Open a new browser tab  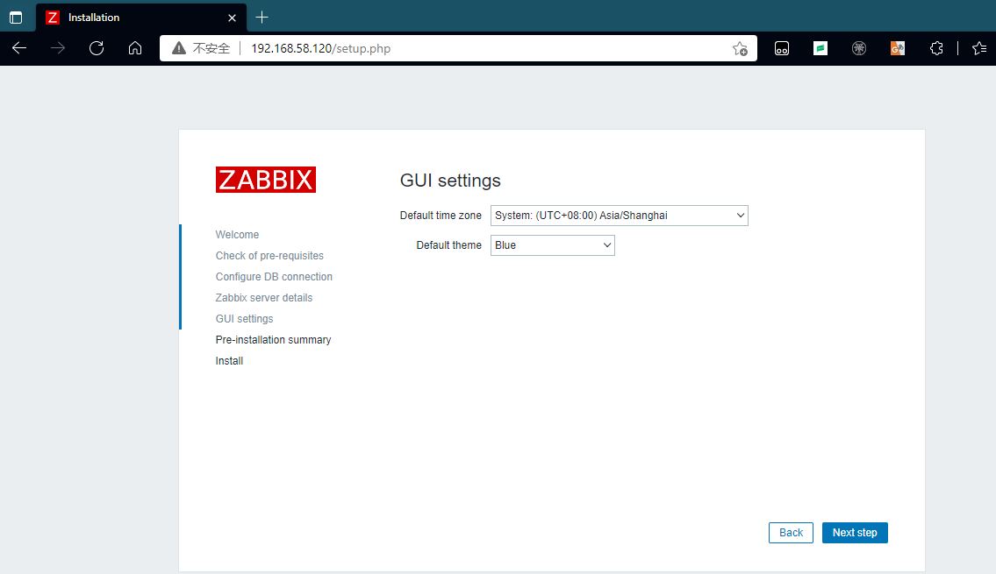pyautogui.click(x=262, y=18)
